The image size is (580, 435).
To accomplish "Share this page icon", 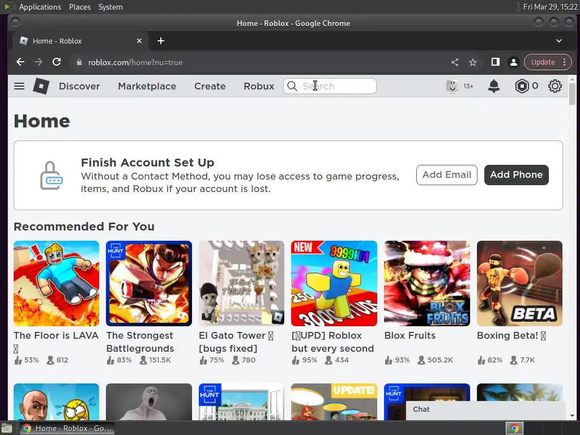I will [455, 62].
